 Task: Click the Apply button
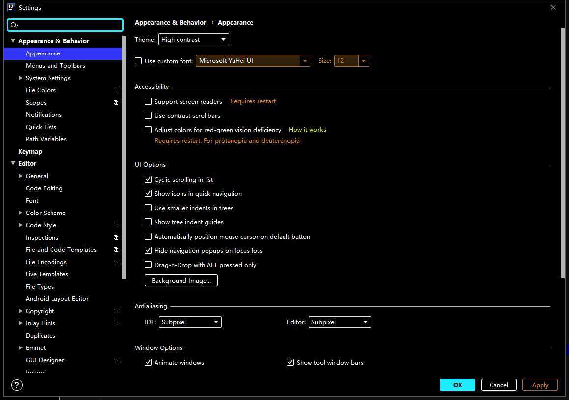pyautogui.click(x=540, y=385)
